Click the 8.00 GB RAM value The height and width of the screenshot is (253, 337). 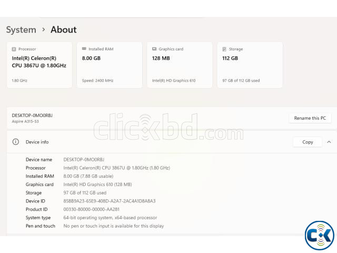(x=91, y=59)
